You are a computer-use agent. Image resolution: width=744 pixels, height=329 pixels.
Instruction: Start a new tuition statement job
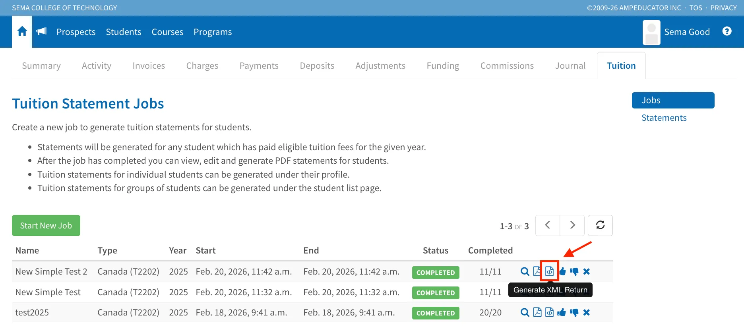[46, 225]
